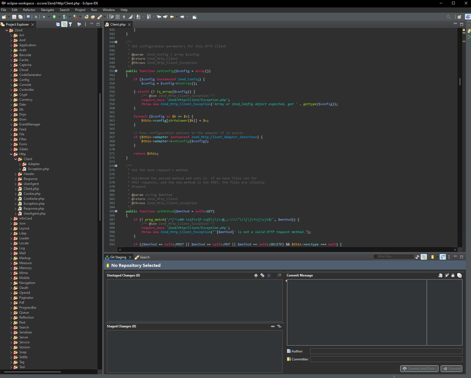The height and width of the screenshot is (378, 471).
Task: Click the Add Signed-off-by icon
Action: tap(447, 275)
